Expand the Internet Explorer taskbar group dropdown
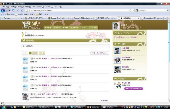 (x=52, y=107)
